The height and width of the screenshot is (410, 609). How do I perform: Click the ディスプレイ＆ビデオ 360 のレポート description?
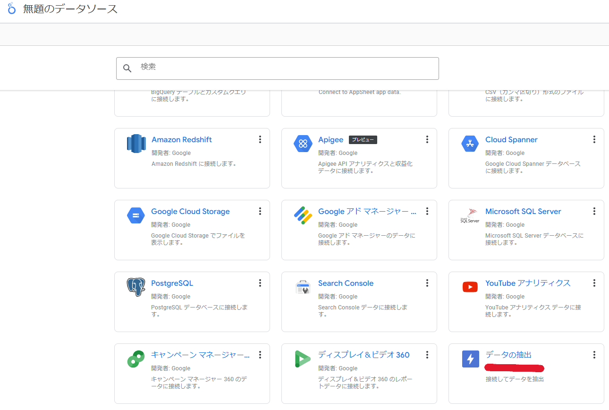tap(365, 383)
